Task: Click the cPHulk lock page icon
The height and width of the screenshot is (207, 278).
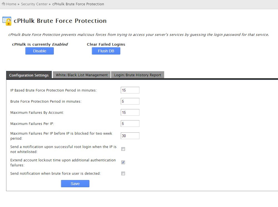Action: point(7,21)
